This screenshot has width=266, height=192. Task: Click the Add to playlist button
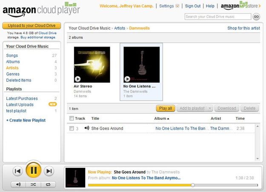coord(192,108)
